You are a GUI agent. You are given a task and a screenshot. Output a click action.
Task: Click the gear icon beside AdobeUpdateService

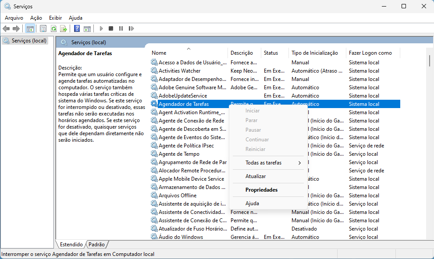coord(154,95)
